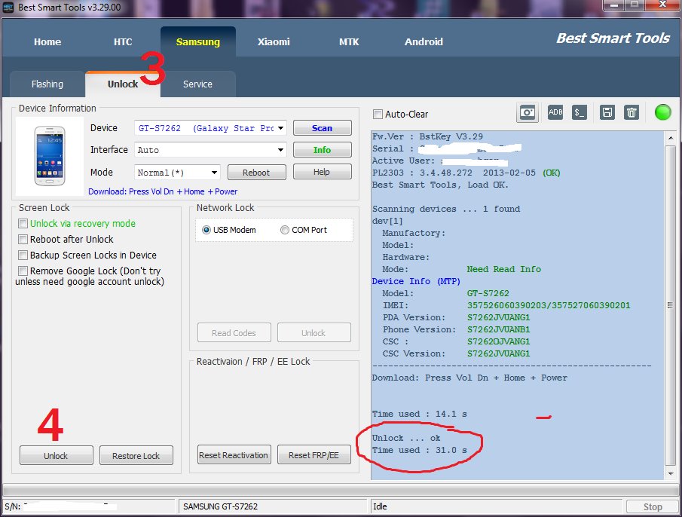Enable Auto-Clear checkbox
Screen dimensions: 682x517
[x=378, y=115]
